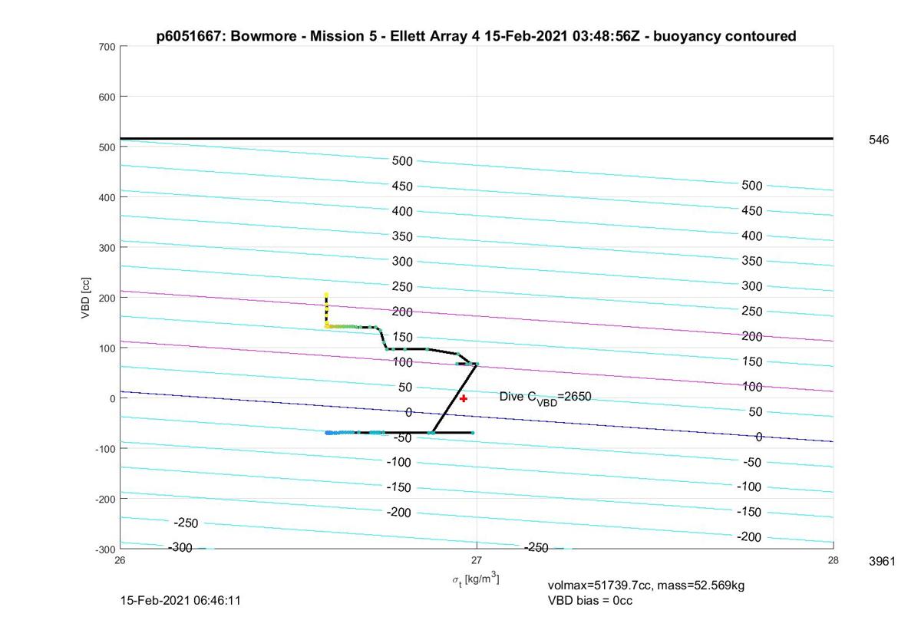Click the y-axis tick label -100
This screenshot has height=617, width=921.
(x=105, y=448)
